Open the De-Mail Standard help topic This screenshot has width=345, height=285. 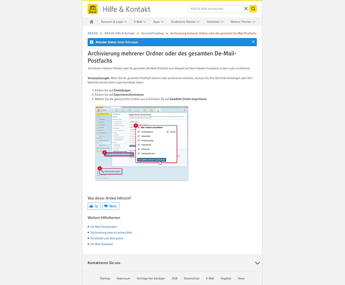[x=101, y=244]
